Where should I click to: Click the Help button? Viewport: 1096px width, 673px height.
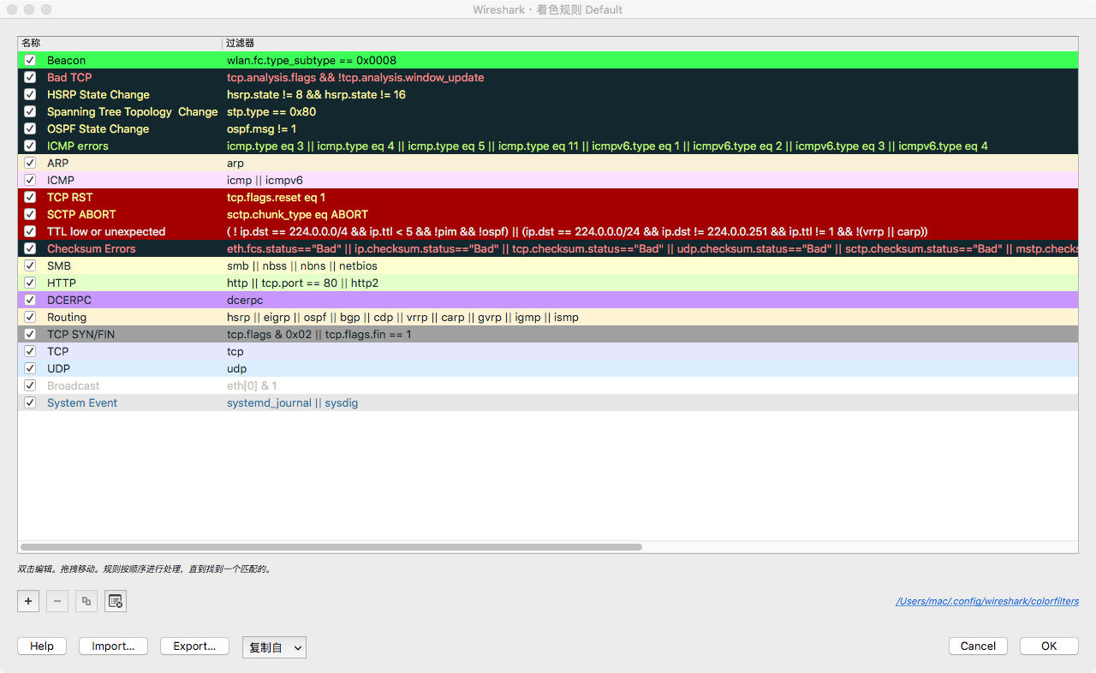pos(42,646)
